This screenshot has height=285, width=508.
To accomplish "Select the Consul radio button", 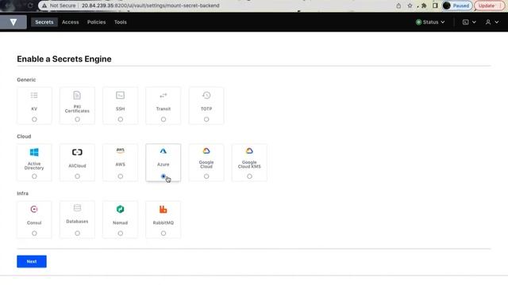I will pos(34,234).
